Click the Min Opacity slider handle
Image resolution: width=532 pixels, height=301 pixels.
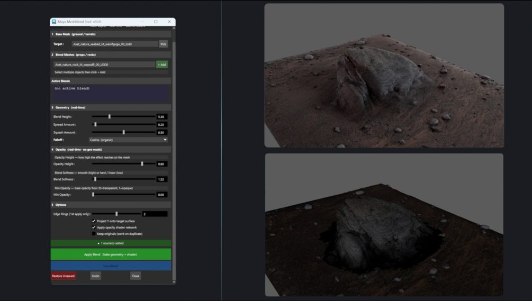coord(93,195)
